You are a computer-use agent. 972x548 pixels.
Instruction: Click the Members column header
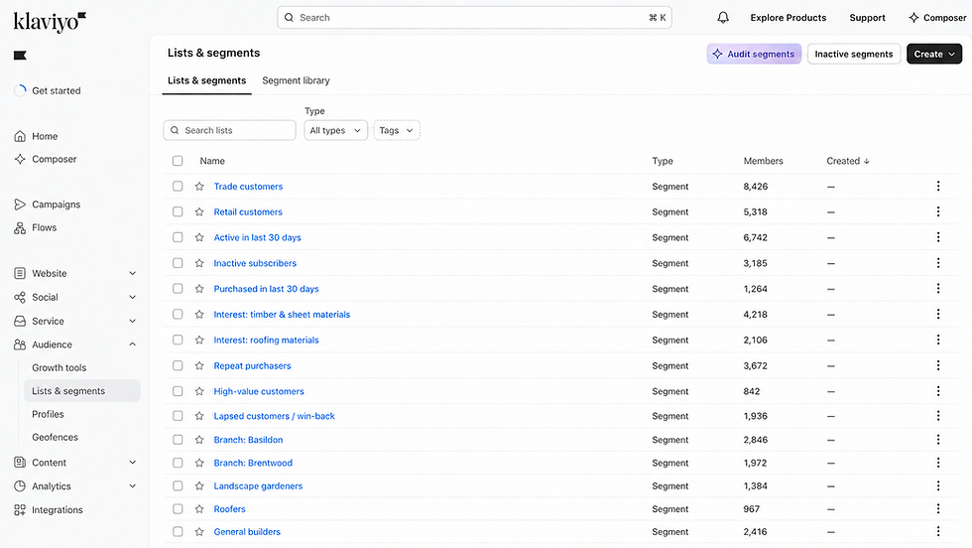[x=763, y=161]
